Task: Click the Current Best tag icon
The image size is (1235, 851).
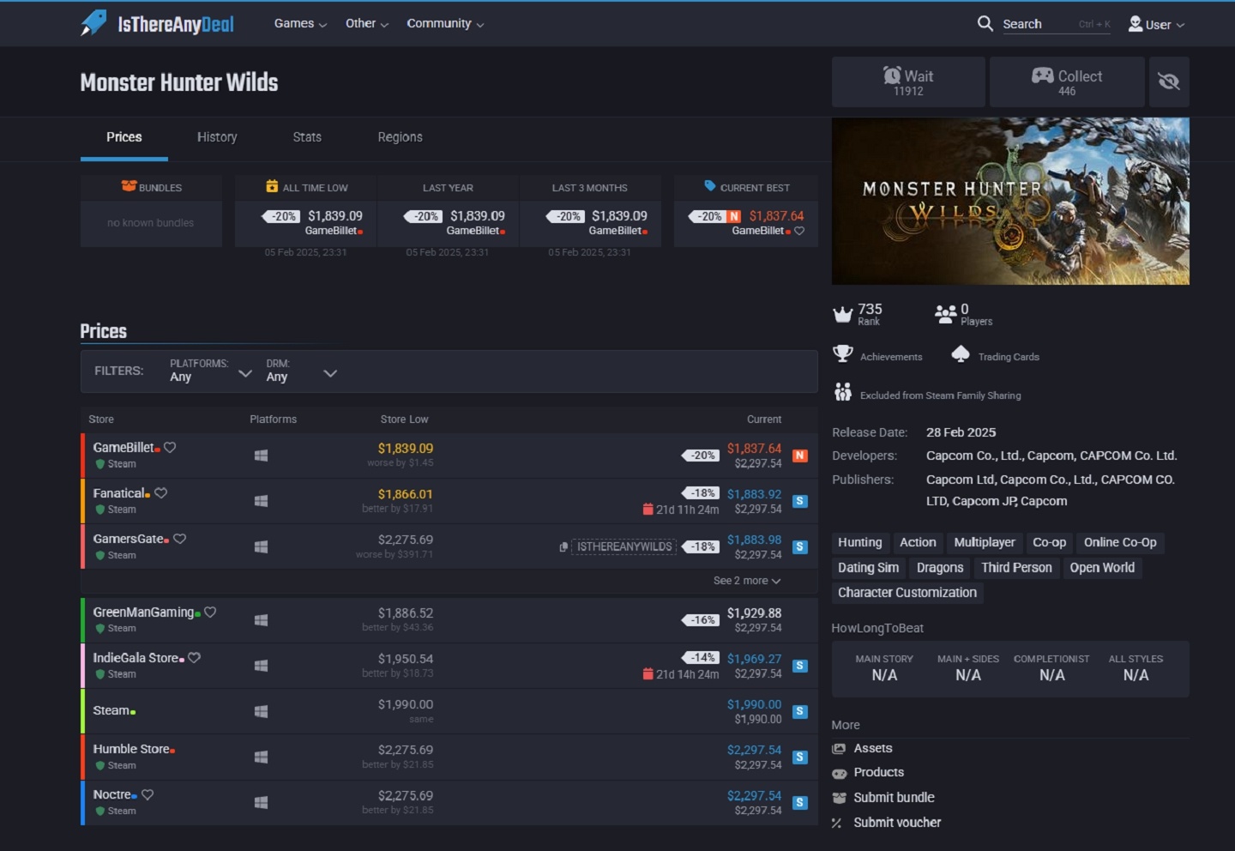Action: pyautogui.click(x=710, y=185)
